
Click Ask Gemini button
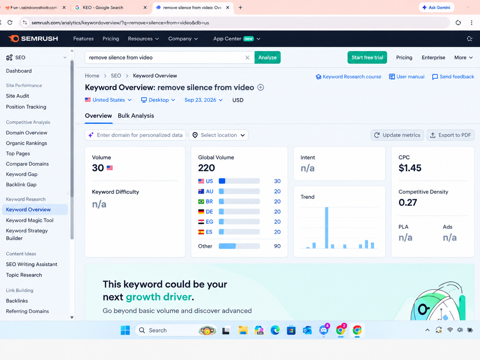(x=436, y=7)
